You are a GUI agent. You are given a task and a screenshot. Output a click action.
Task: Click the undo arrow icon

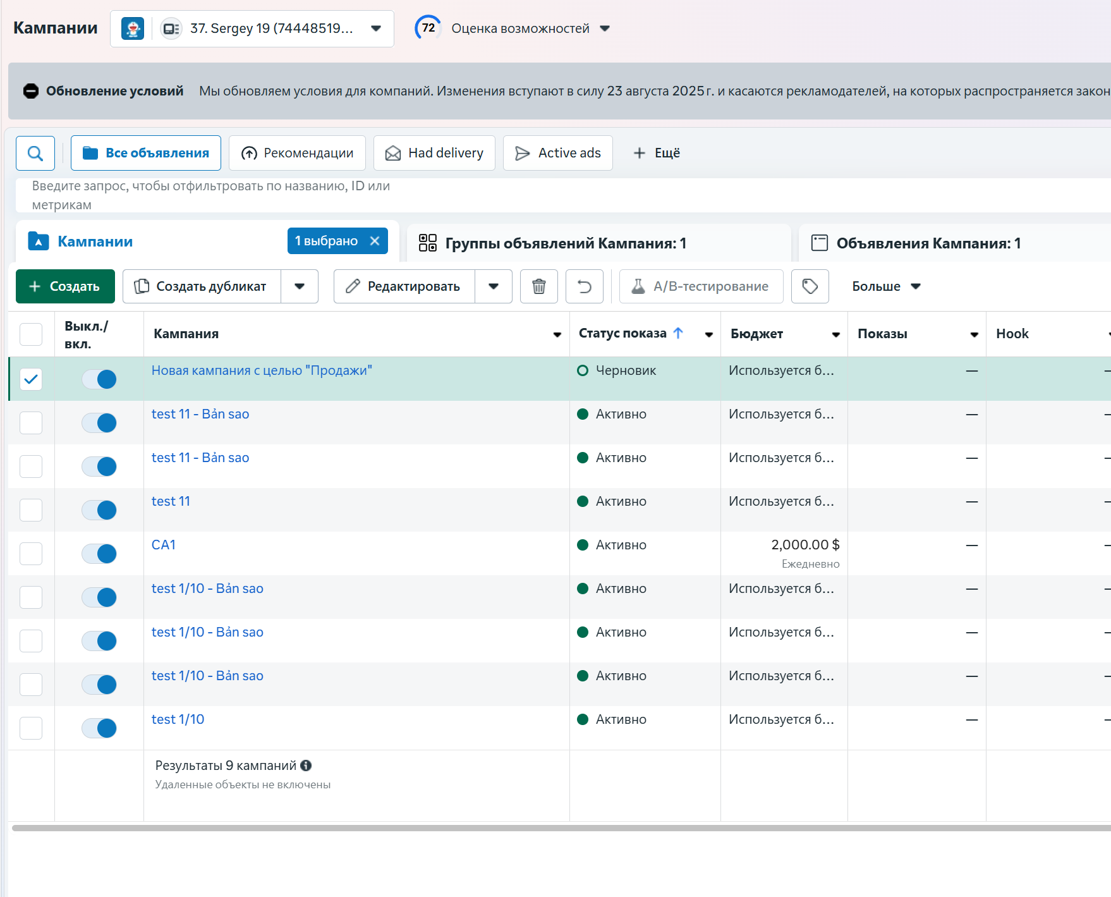coord(584,286)
